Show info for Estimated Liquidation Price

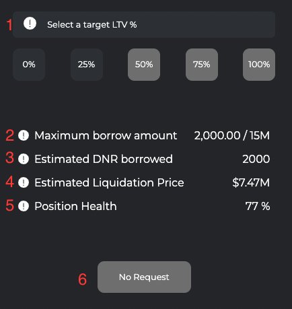pyautogui.click(x=24, y=182)
